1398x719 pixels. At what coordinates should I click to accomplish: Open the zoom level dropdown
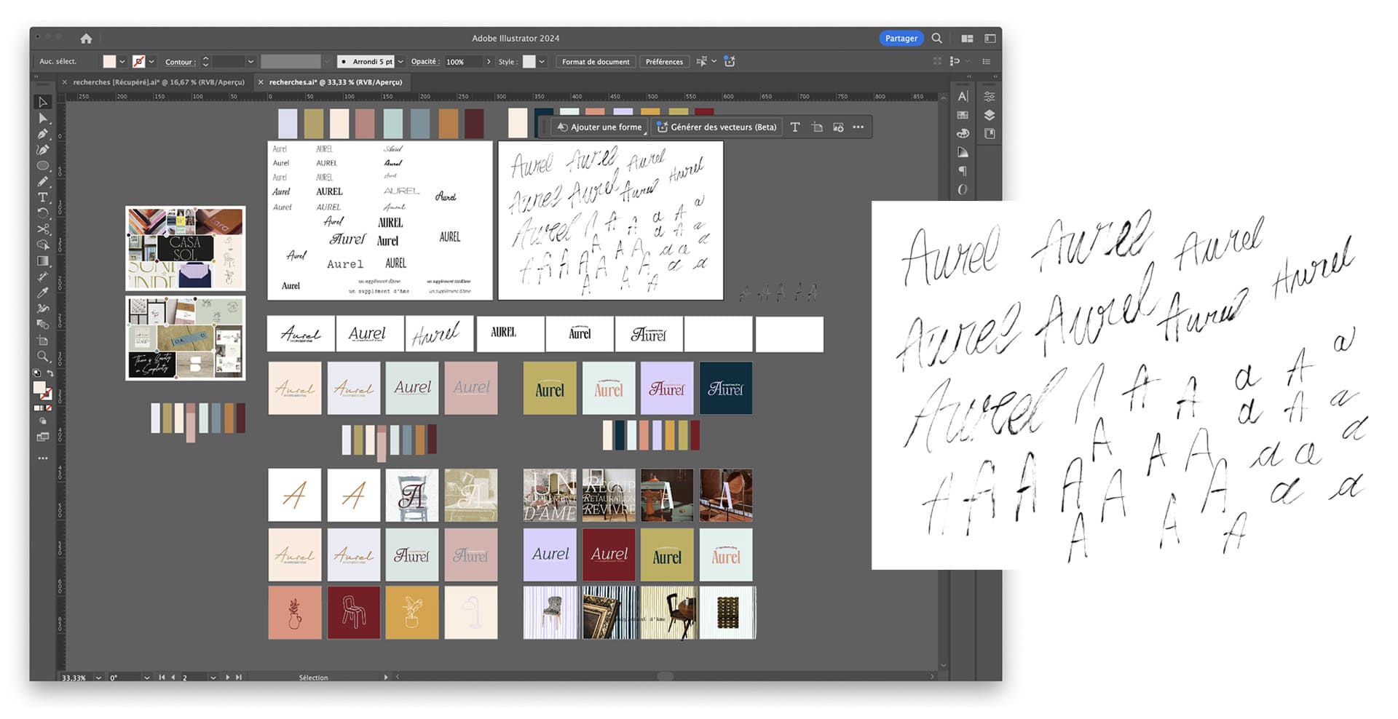point(98,678)
